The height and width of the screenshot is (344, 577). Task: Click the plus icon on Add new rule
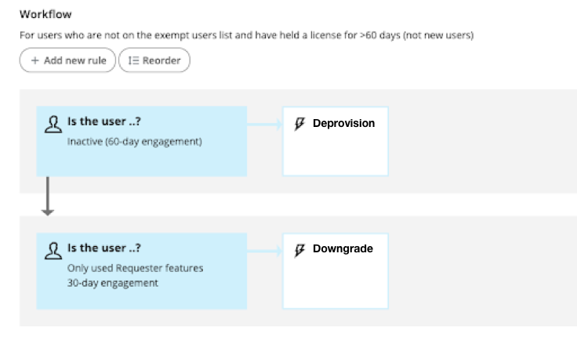(34, 61)
